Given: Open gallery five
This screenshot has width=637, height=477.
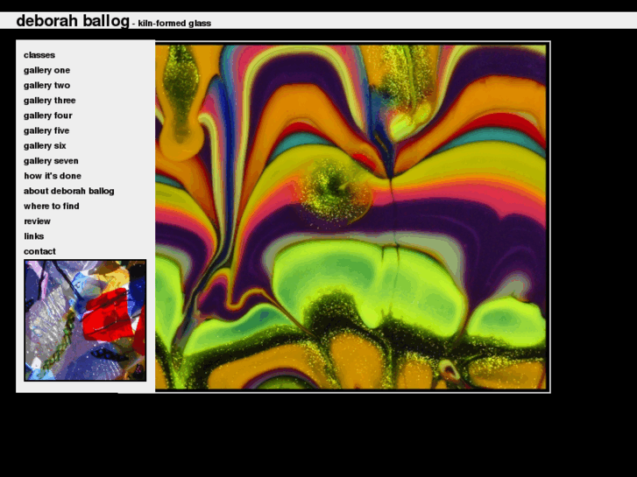Looking at the screenshot, I should point(46,130).
